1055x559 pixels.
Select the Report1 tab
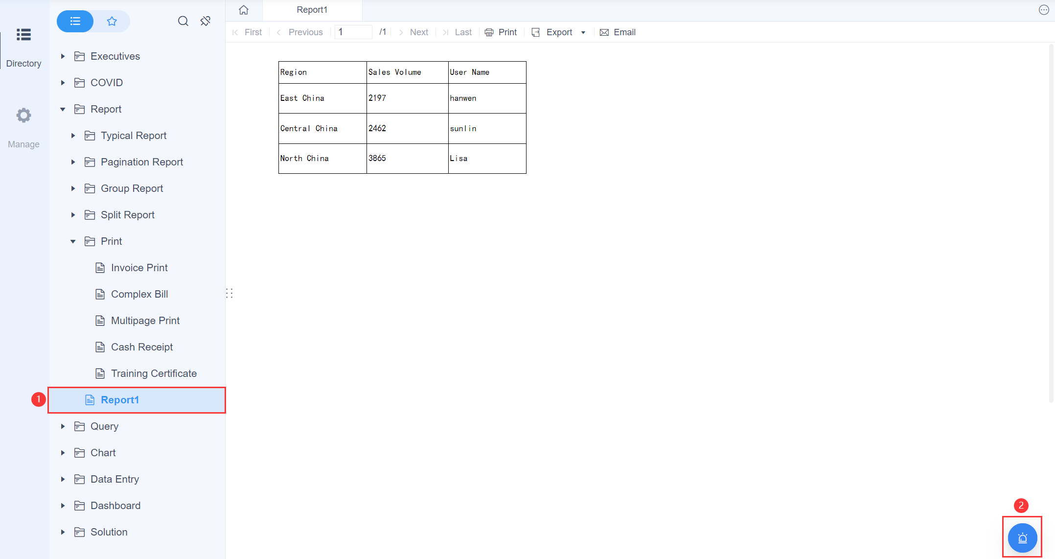(x=312, y=10)
